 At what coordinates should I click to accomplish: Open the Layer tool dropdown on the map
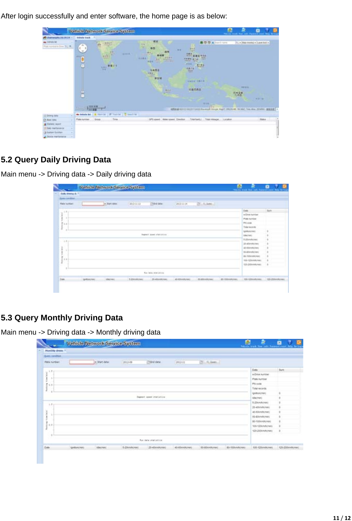(263, 42)
